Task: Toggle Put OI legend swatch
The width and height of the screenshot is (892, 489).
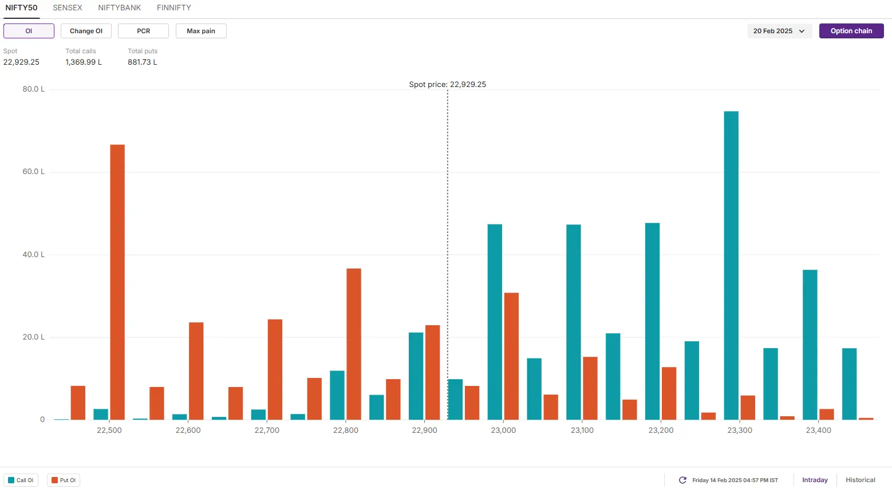Action: point(55,480)
